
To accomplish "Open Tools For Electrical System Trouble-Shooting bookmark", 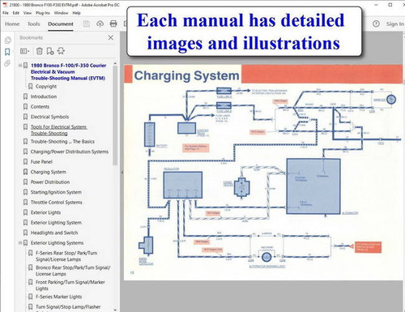I will (58, 130).
